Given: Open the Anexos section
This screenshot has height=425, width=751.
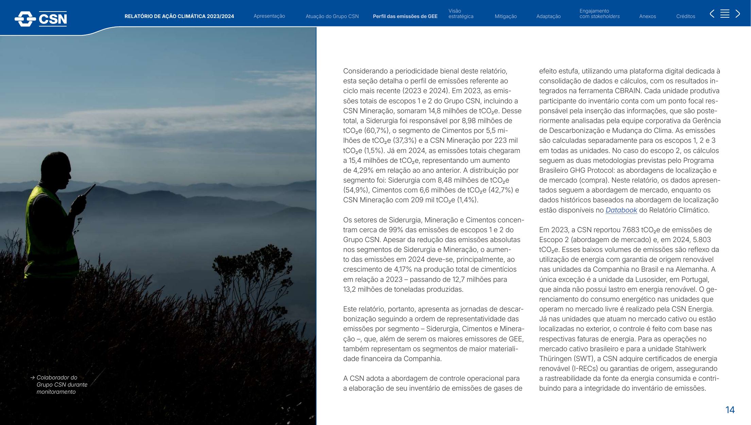Looking at the screenshot, I should click(647, 16).
